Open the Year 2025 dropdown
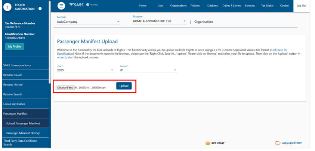 (x=85, y=70)
